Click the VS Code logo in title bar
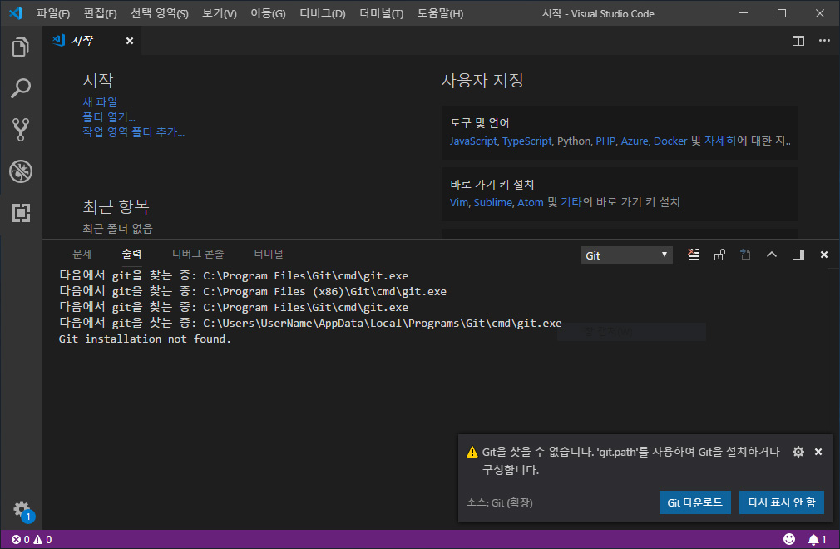 [16, 13]
